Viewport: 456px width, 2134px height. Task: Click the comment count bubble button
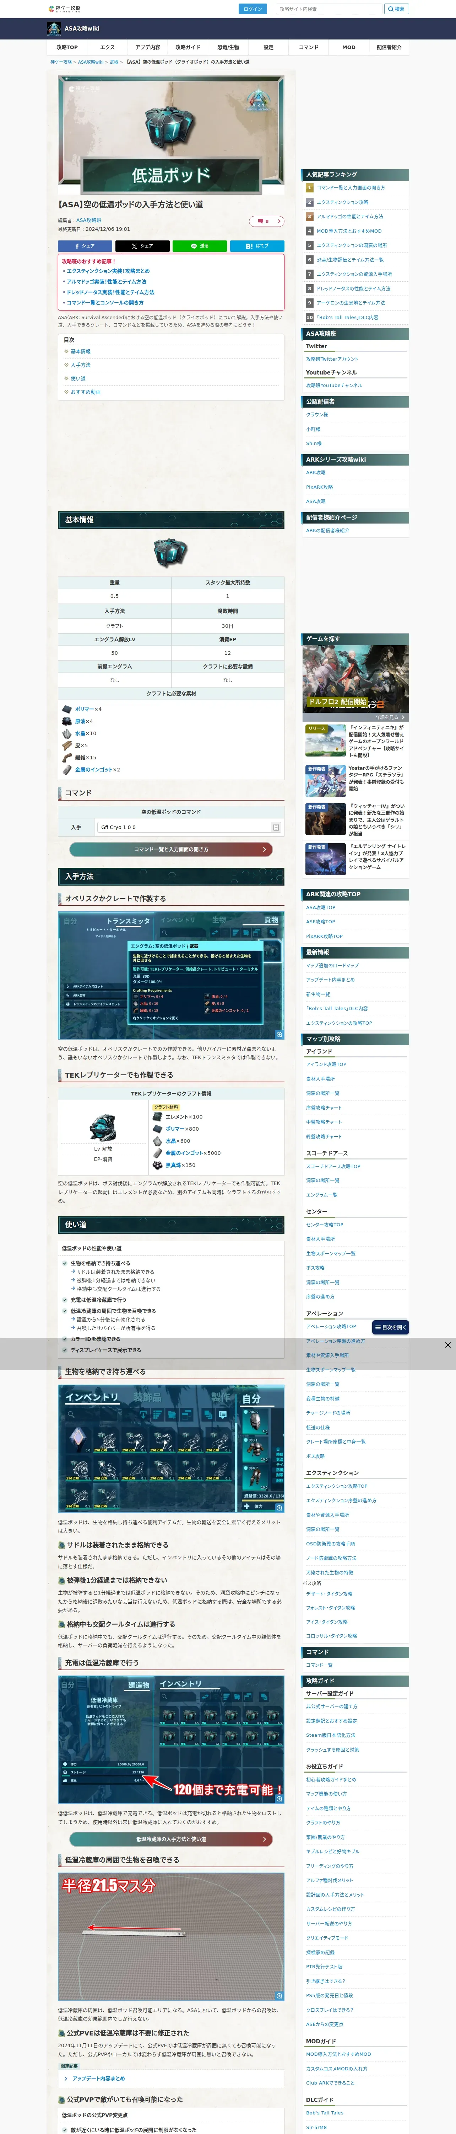266,221
